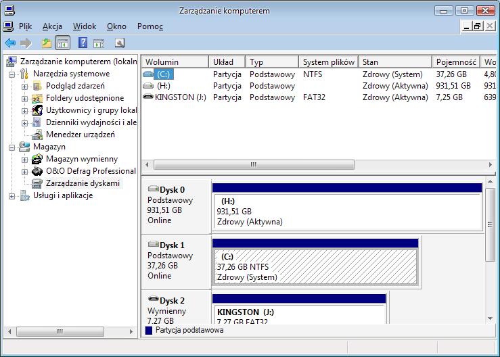Click the Magazyn wymienny icon

click(37, 159)
